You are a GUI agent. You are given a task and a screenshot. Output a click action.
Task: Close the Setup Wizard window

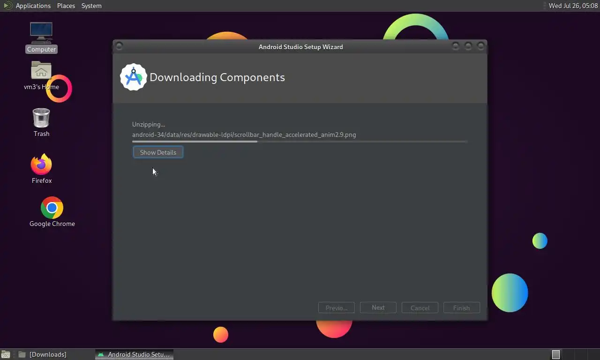click(480, 46)
